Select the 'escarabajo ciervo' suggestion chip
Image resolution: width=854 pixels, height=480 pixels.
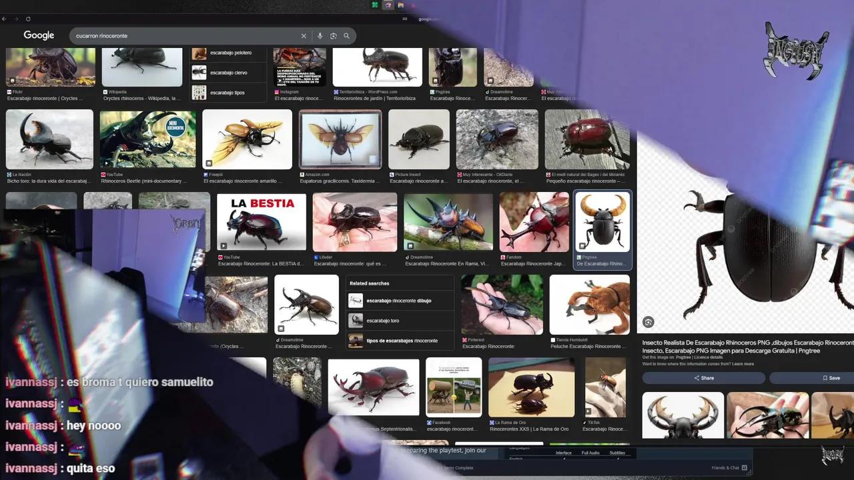tap(229, 73)
